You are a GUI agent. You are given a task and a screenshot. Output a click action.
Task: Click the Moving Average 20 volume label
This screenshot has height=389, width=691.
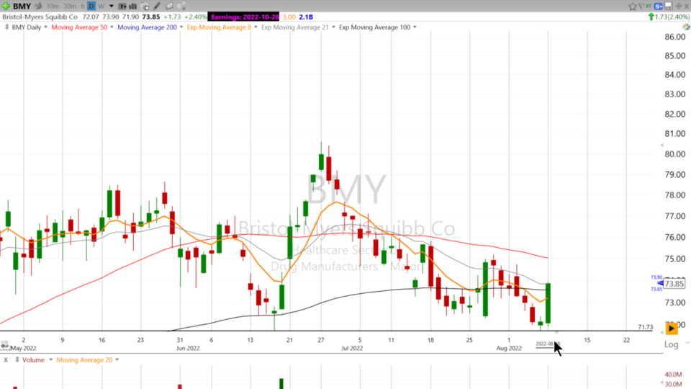(x=84, y=360)
